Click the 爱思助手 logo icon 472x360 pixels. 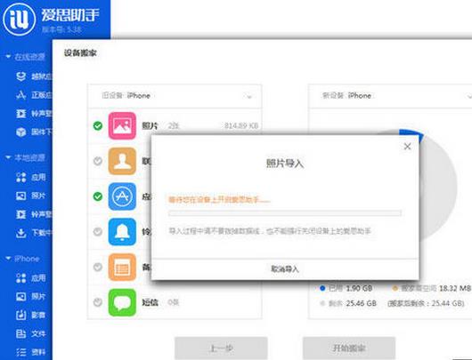pyautogui.click(x=19, y=19)
